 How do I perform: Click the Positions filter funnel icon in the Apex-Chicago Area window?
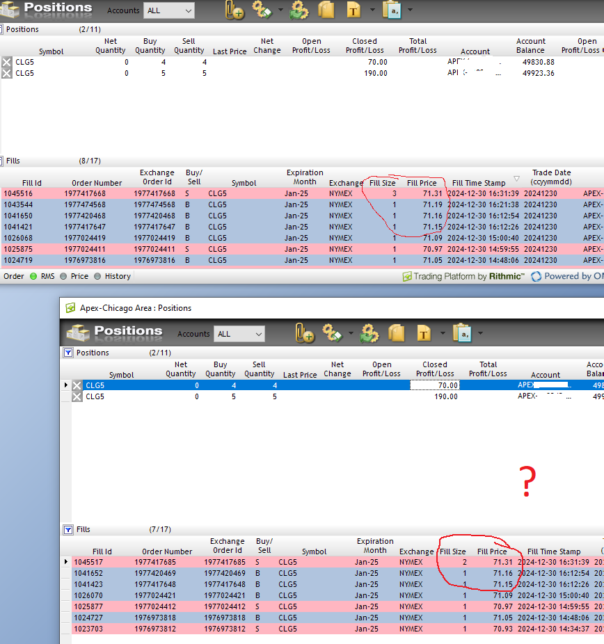point(68,353)
